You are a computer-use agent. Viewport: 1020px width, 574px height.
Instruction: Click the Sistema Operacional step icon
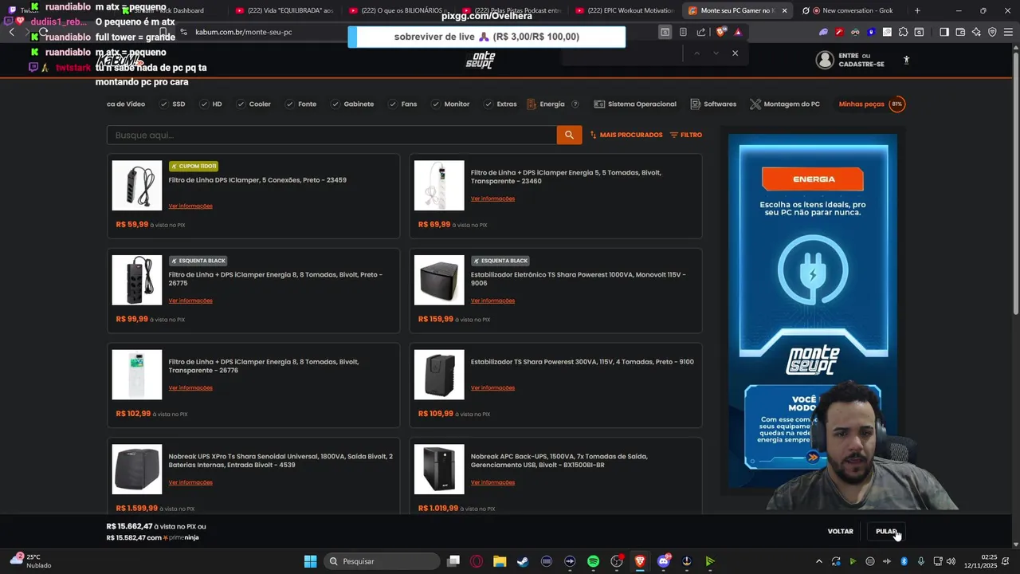click(x=600, y=104)
